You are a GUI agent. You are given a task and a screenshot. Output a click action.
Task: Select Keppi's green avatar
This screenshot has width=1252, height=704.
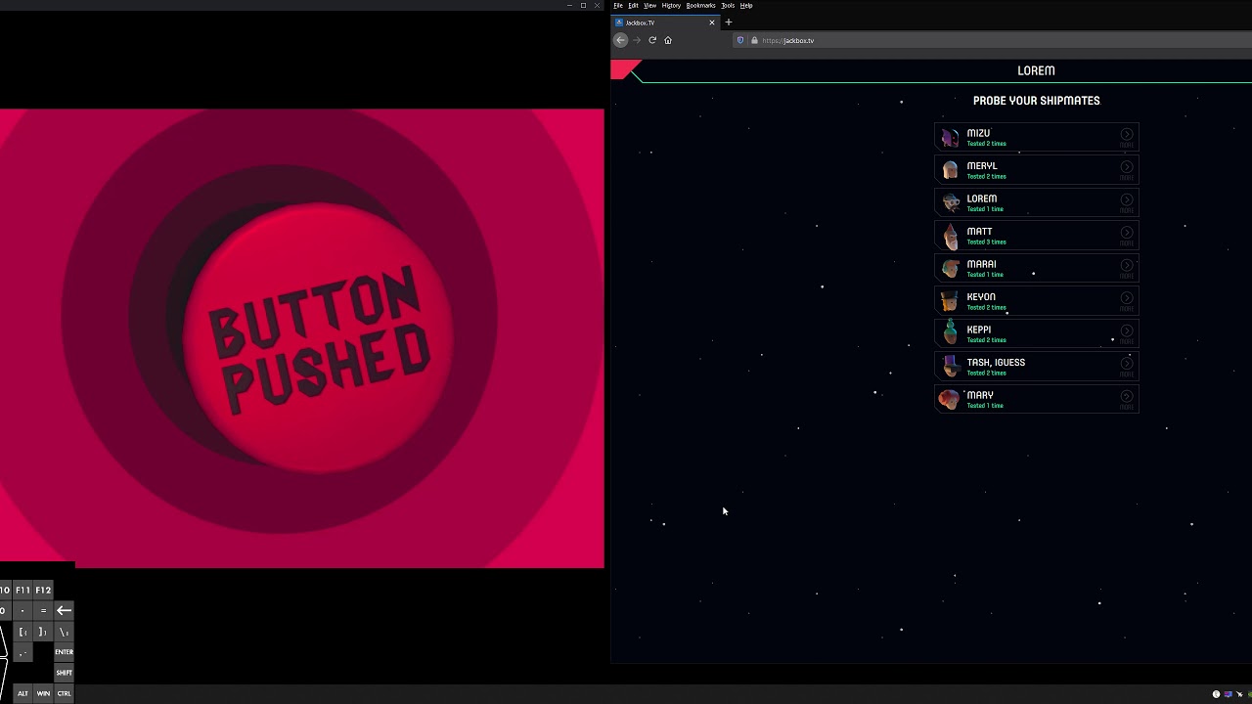(x=950, y=333)
